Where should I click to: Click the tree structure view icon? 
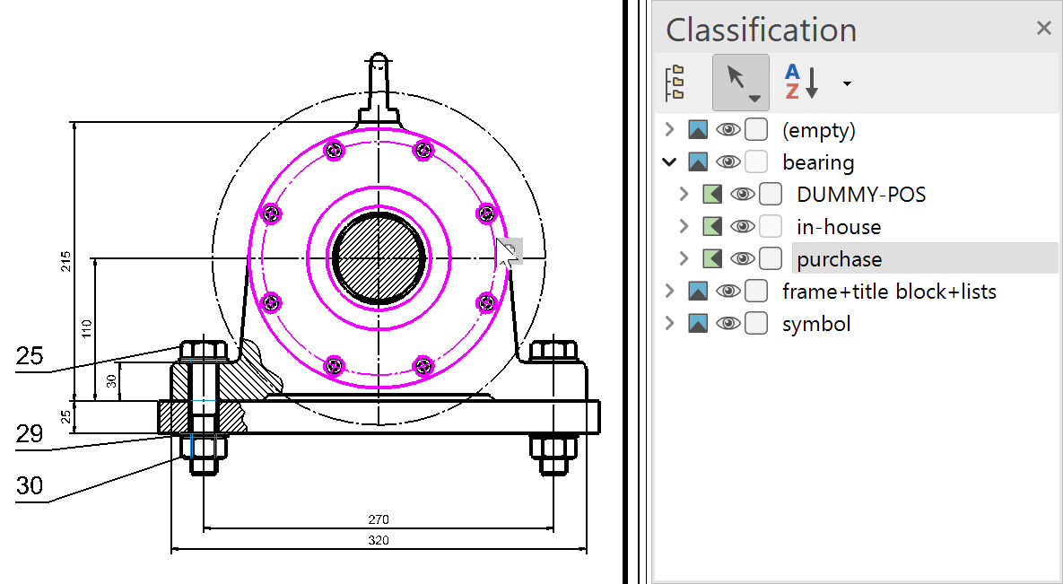point(676,83)
